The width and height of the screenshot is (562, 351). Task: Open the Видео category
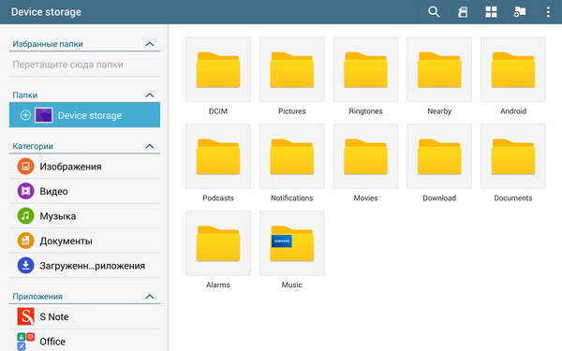click(x=84, y=191)
